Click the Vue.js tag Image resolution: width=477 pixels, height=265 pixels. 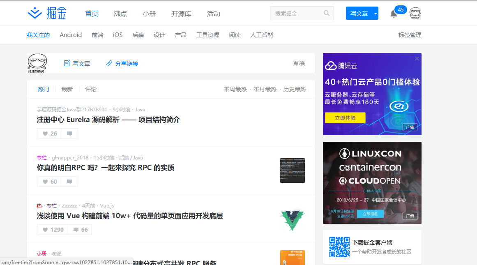(x=107, y=206)
